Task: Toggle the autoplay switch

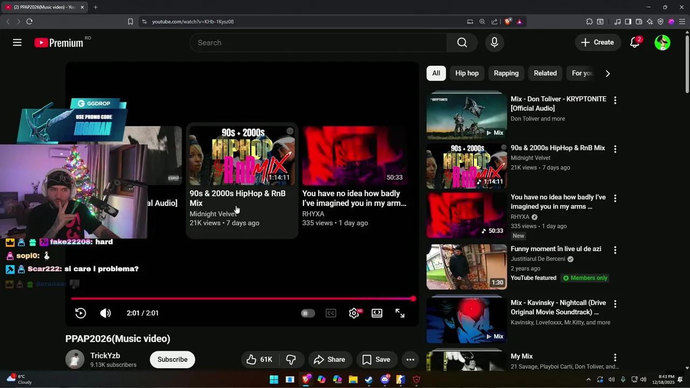Action: pyautogui.click(x=308, y=313)
